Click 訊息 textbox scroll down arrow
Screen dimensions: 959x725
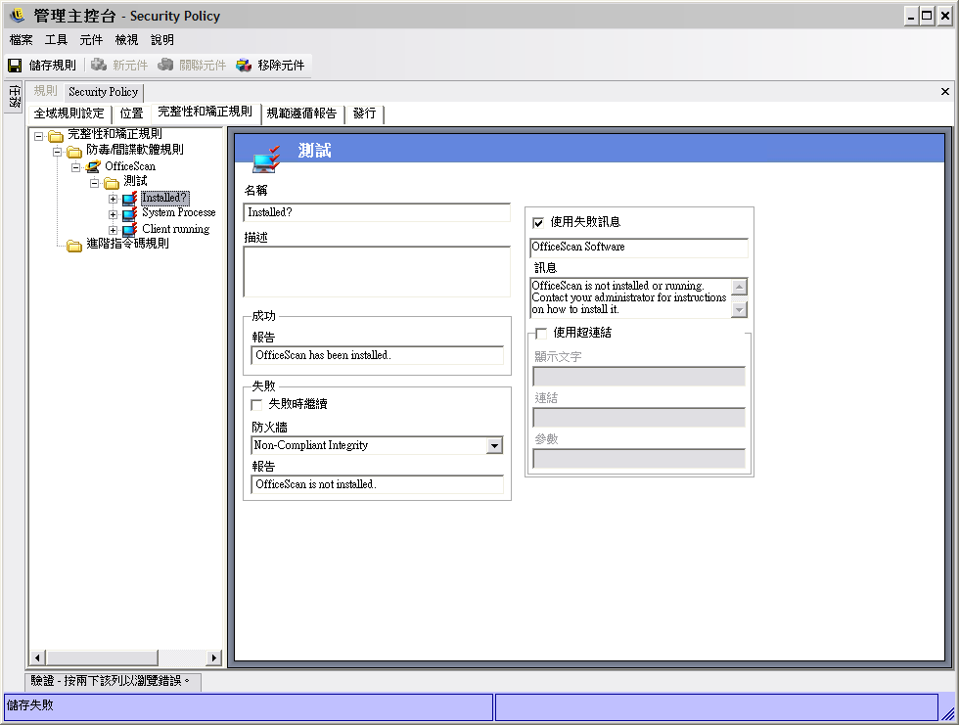(x=740, y=310)
